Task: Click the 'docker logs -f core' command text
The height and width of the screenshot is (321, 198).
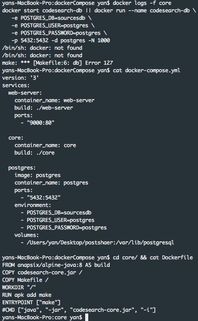Action: [142, 3]
